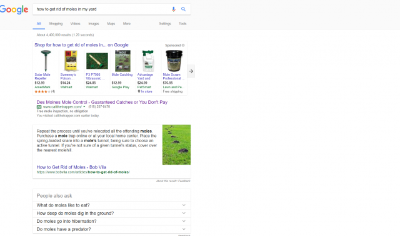Image resolution: width=400 pixels, height=236 pixels.
Task: Open the P3 P7906 Vibrasonic product link
Action: 96,76
